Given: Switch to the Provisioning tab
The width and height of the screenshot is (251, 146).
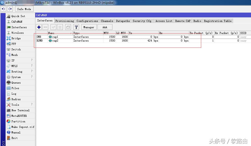Looking at the screenshot, I should coord(64,21).
